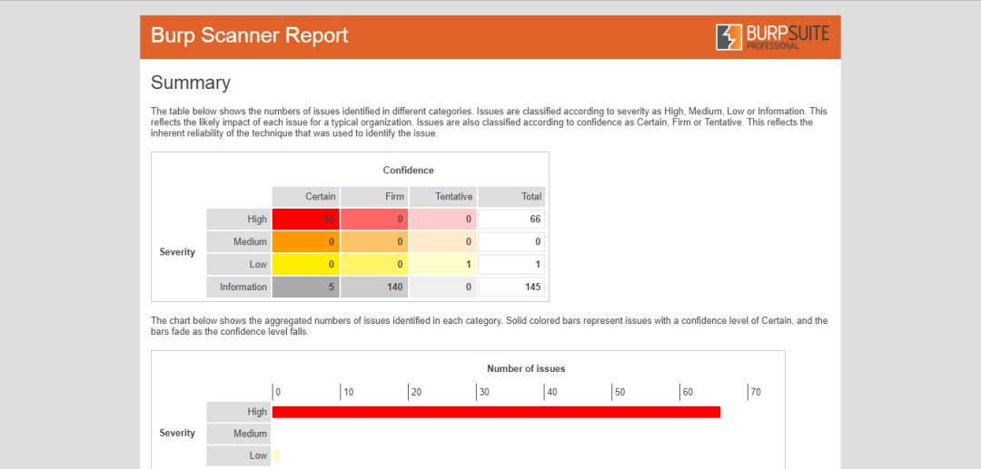Click the Medium/Tentative cell
The width and height of the screenshot is (981, 469).
click(x=443, y=241)
